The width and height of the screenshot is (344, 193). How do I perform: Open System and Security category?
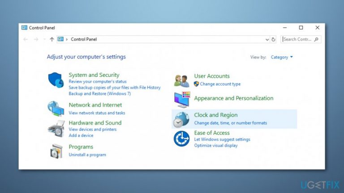(94, 75)
